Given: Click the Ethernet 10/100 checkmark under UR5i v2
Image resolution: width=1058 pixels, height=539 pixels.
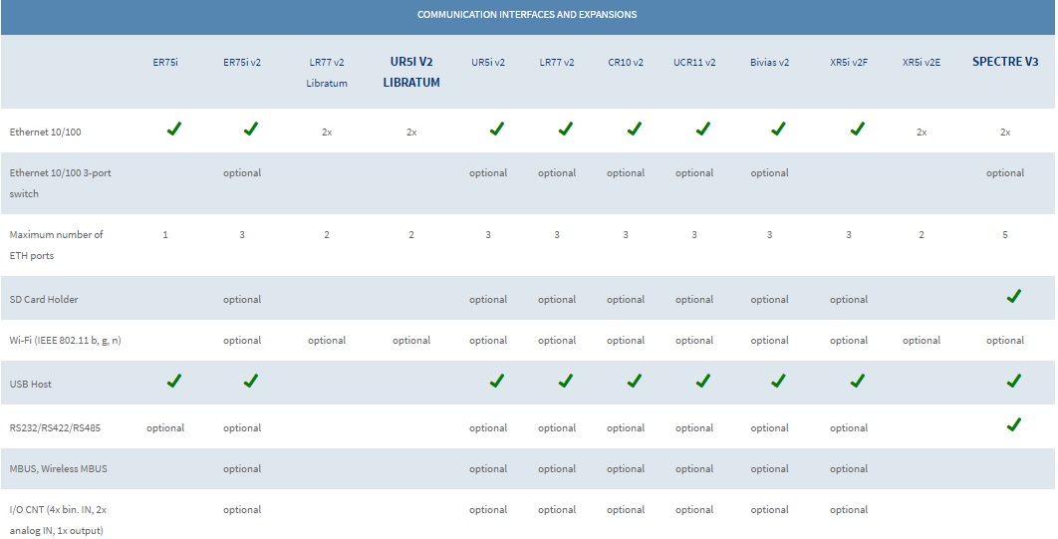Looking at the screenshot, I should click(x=496, y=129).
